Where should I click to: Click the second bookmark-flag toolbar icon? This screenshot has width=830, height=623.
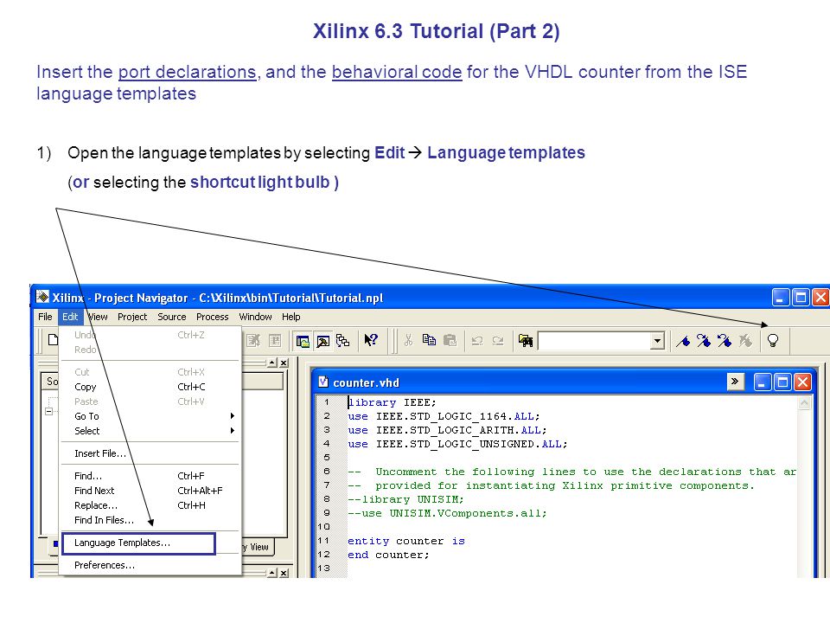[704, 341]
